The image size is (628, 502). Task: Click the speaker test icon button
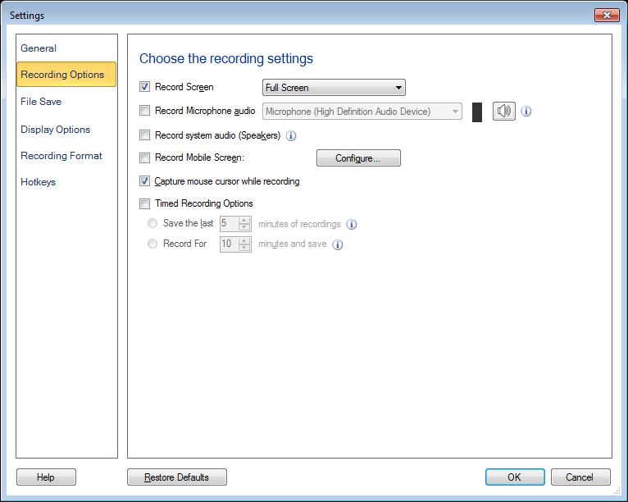(503, 112)
